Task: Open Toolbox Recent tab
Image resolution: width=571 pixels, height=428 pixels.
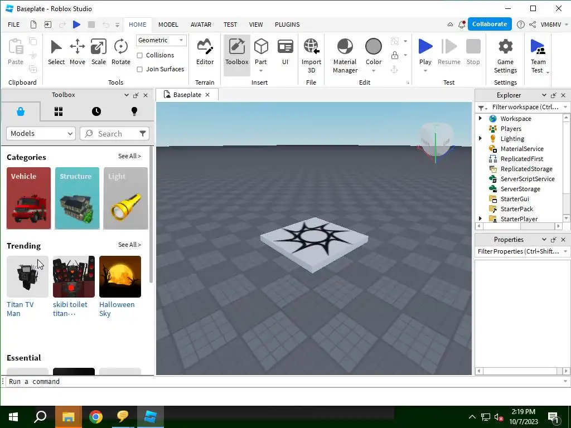Action: [96, 111]
